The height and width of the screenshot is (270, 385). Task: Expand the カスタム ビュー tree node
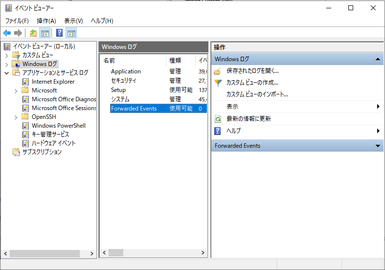pos(6,55)
